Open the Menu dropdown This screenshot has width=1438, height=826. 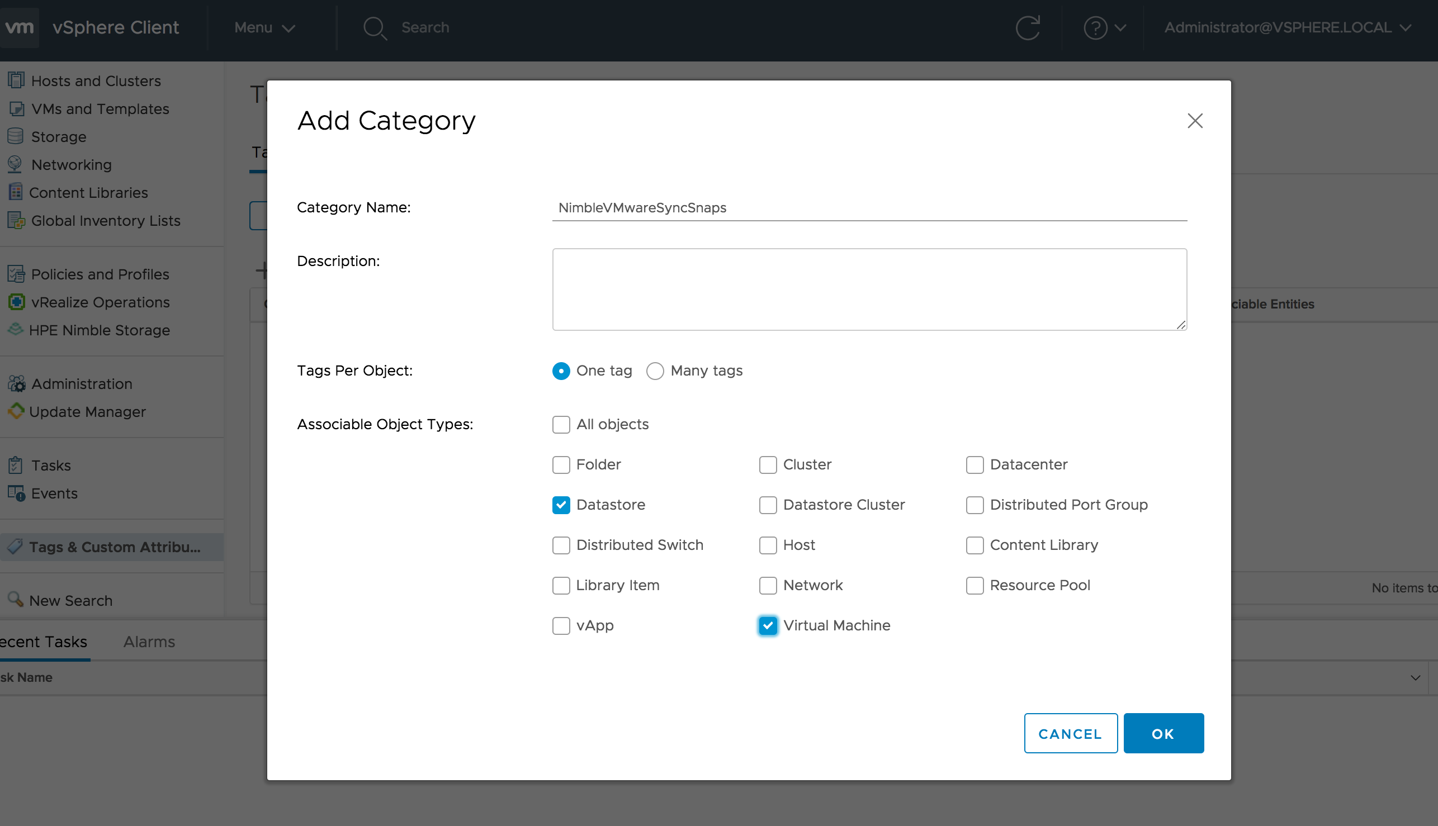click(264, 27)
